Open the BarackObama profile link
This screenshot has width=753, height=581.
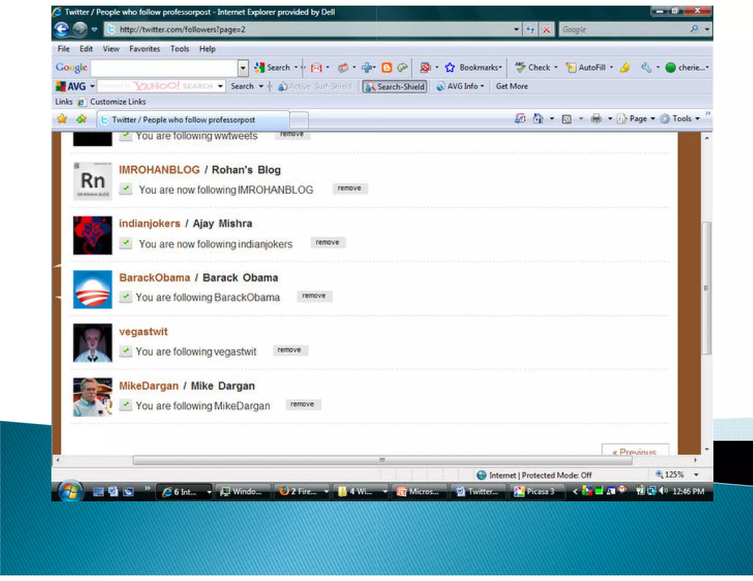point(154,278)
